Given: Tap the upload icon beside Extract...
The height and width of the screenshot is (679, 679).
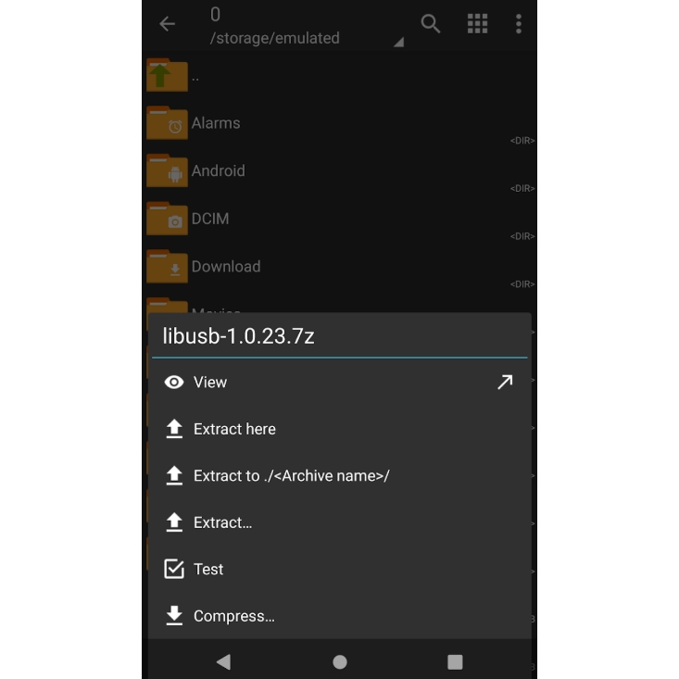Looking at the screenshot, I should (174, 522).
